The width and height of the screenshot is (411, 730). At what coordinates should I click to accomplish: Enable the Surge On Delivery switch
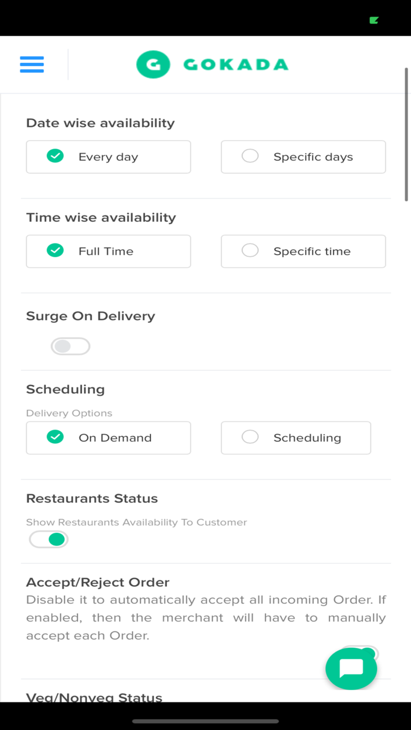[70, 346]
